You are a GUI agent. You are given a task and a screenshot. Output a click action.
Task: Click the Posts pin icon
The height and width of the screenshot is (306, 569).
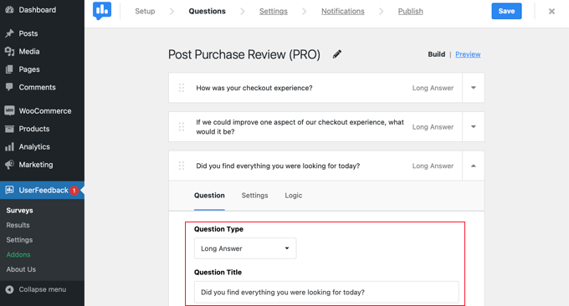(x=9, y=33)
